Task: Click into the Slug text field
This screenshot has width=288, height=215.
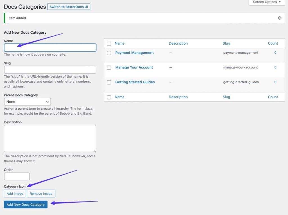Action: coord(50,70)
